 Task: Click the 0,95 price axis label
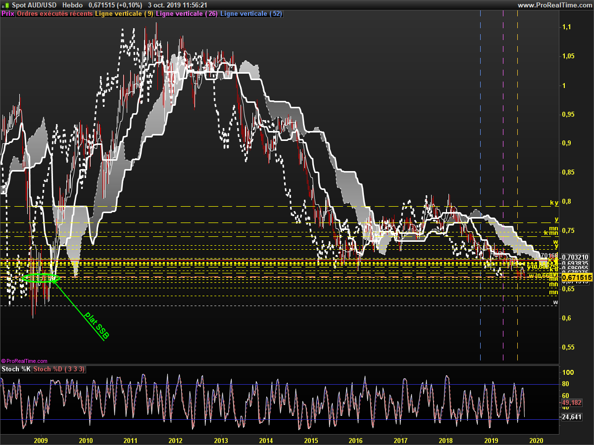[x=568, y=114]
